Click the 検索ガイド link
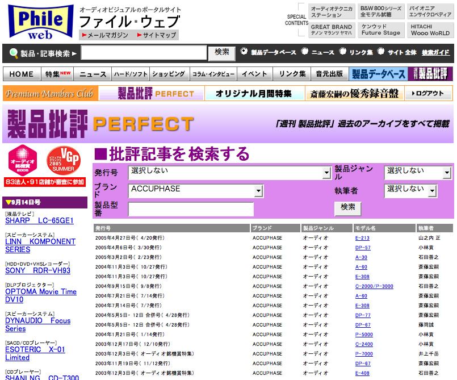Image resolution: width=457 pixels, height=380 pixels. tap(436, 52)
